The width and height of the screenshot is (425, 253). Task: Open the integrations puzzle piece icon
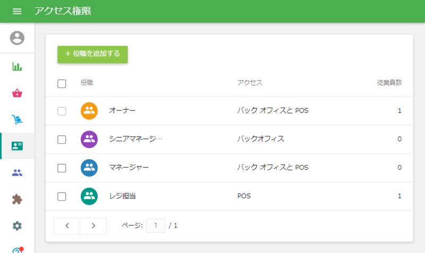point(17,199)
